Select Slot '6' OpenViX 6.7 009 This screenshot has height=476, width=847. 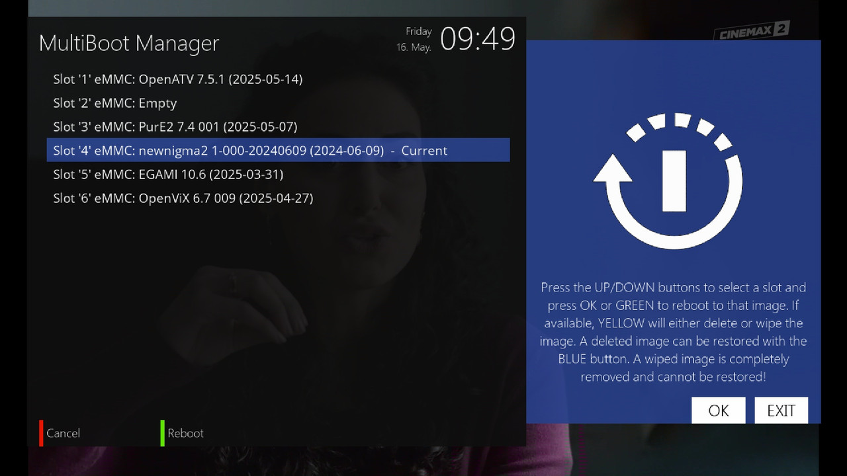[278, 198]
